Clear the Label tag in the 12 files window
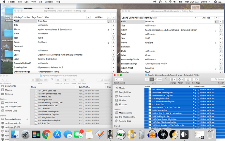The width and height of the screenshot is (225, 141). click(113, 59)
